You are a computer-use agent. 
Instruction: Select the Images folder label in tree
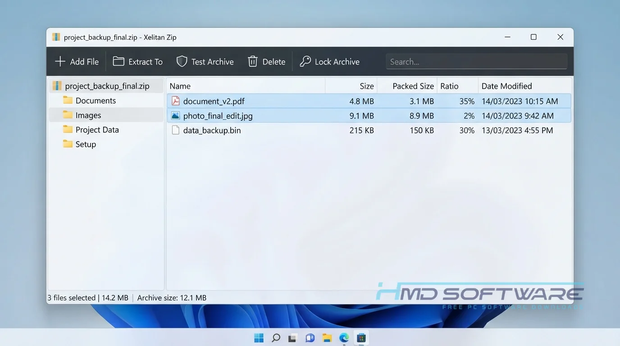click(88, 115)
